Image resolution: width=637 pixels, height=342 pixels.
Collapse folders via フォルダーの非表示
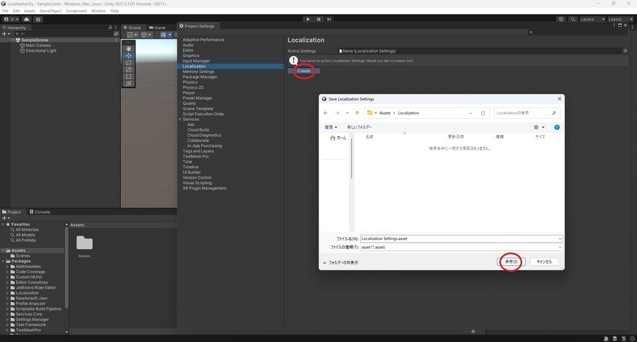(340, 262)
